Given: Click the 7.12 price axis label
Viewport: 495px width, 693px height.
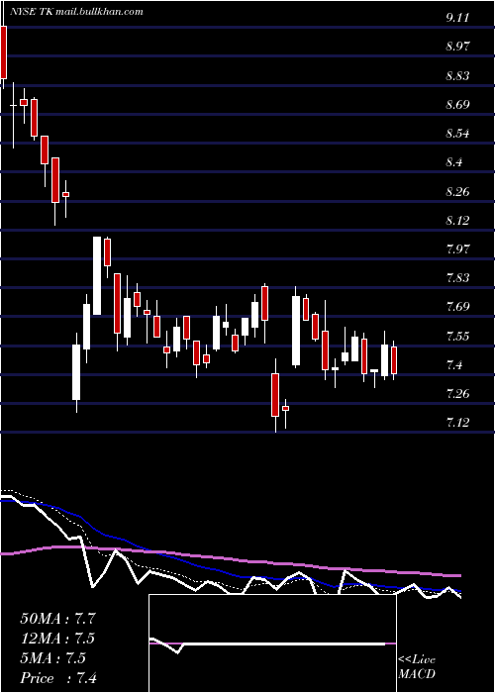Looking at the screenshot, I should [457, 423].
